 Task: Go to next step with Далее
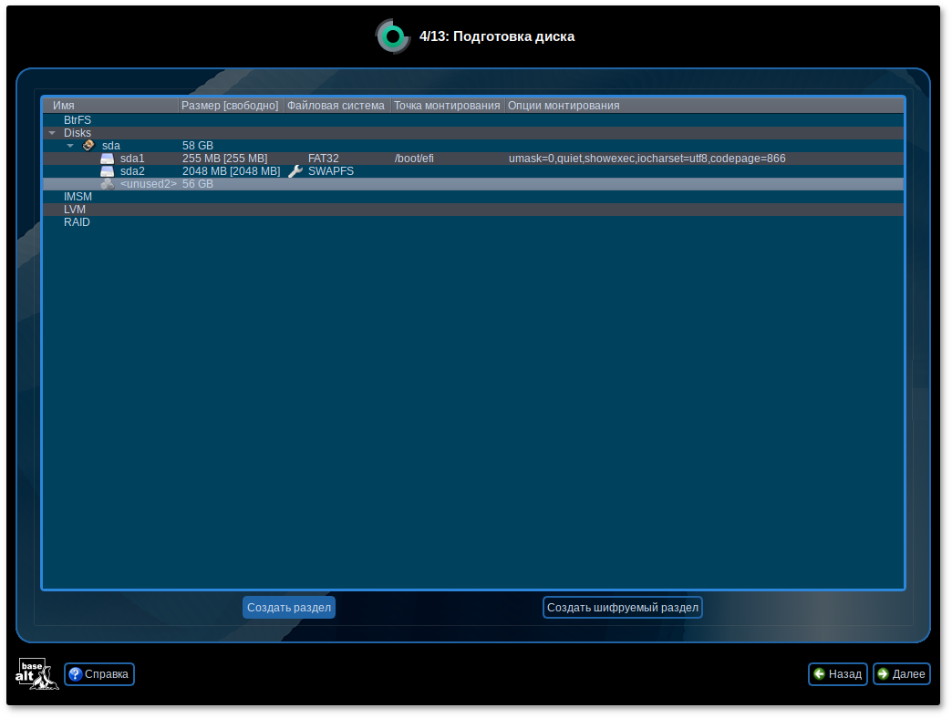901,674
